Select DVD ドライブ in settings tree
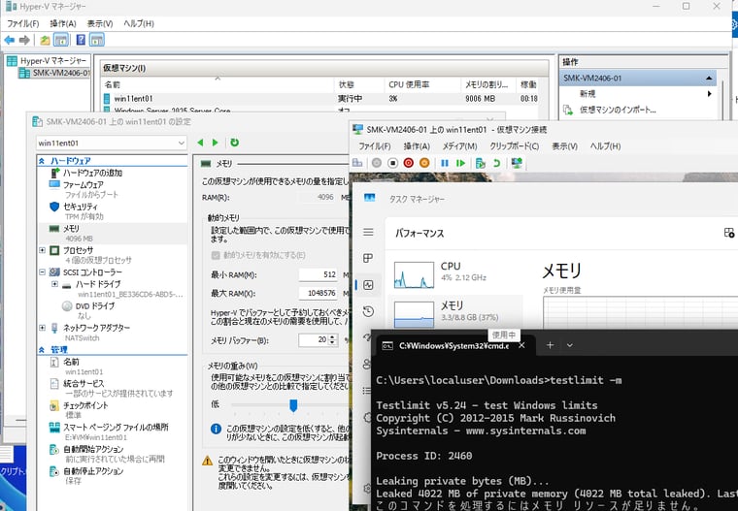Viewport: 738px width, 511px height. [x=95, y=306]
